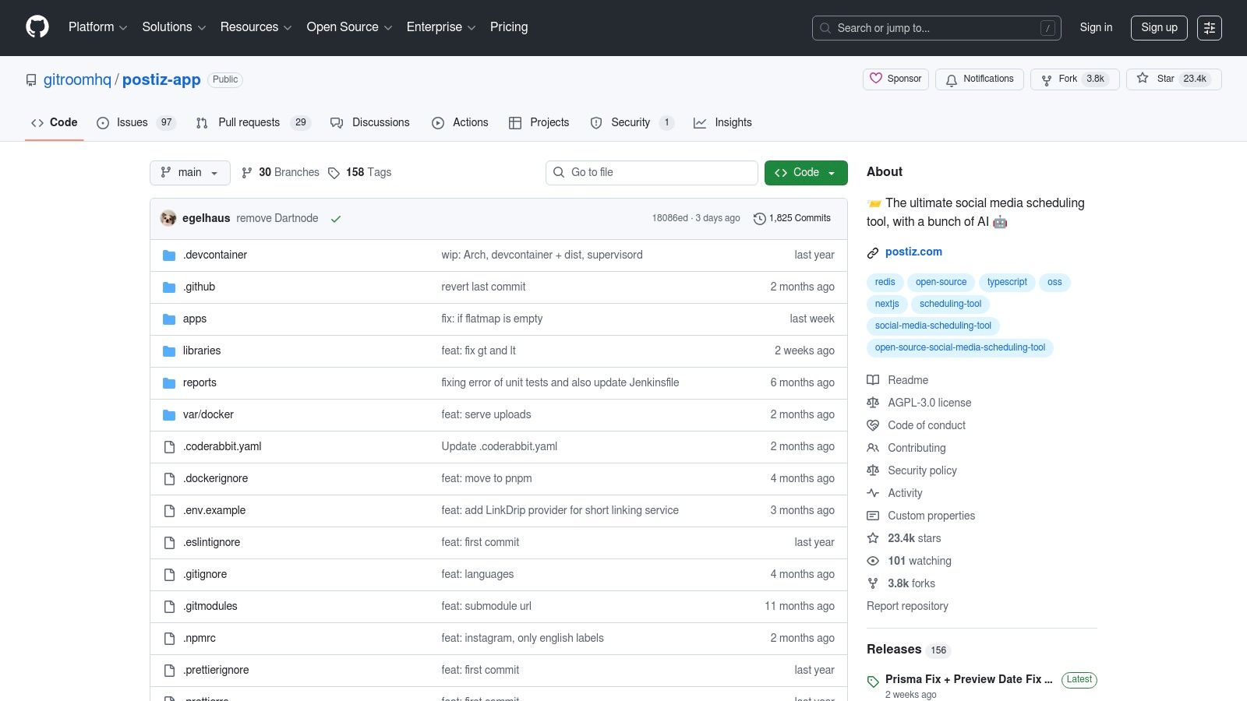Image resolution: width=1247 pixels, height=701 pixels.
Task: Switch to the Pull requests tab
Action: (x=253, y=123)
